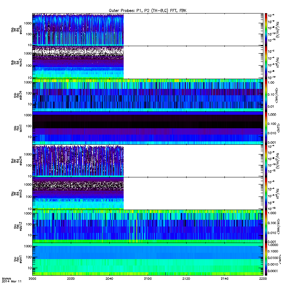Click the 100 frequency tick of thb fff eac34
The width and height of the screenshot is (281, 300).
(29, 34)
